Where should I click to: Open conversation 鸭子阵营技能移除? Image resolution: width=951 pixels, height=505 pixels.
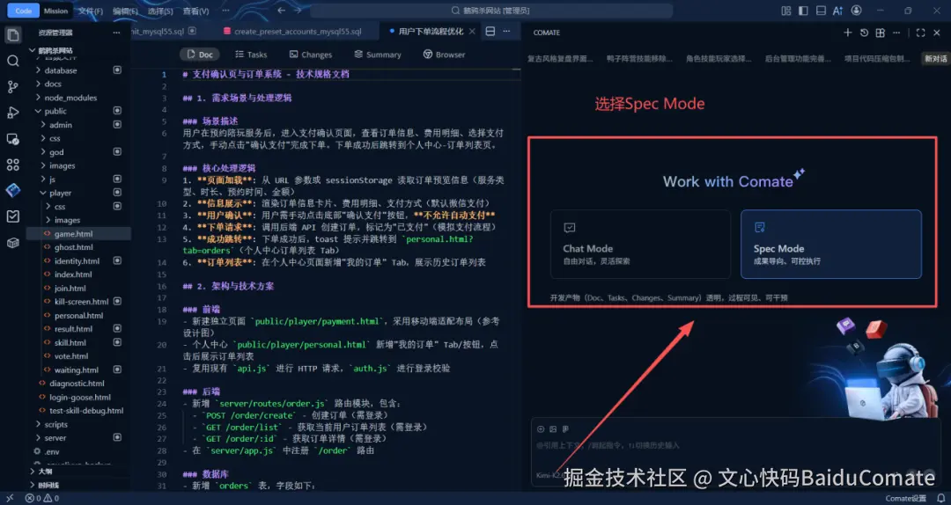pyautogui.click(x=640, y=59)
